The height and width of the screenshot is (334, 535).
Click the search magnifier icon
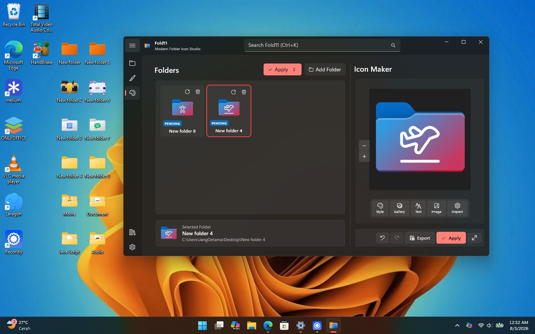coord(393,45)
